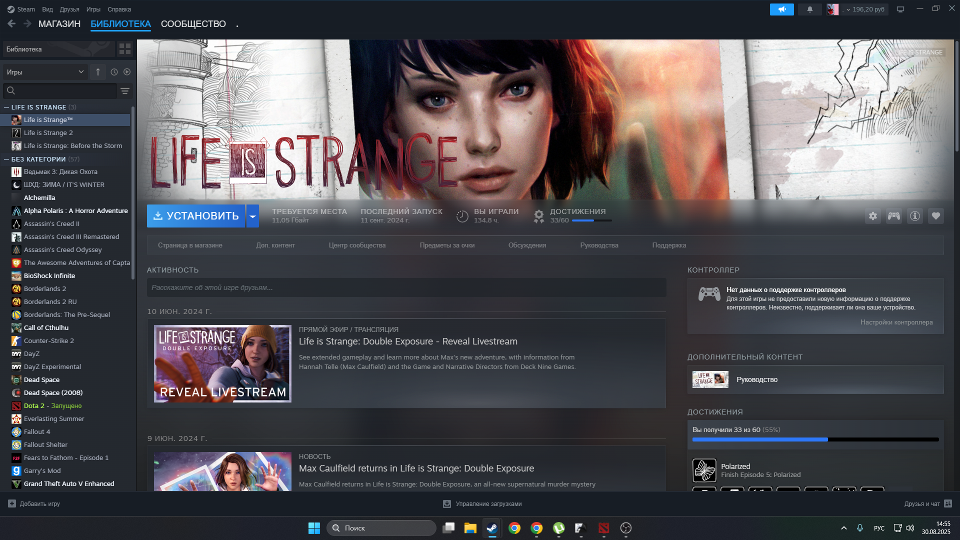Image resolution: width=960 pixels, height=540 pixels.
Task: Click the notifications bell icon
Action: coord(809,9)
